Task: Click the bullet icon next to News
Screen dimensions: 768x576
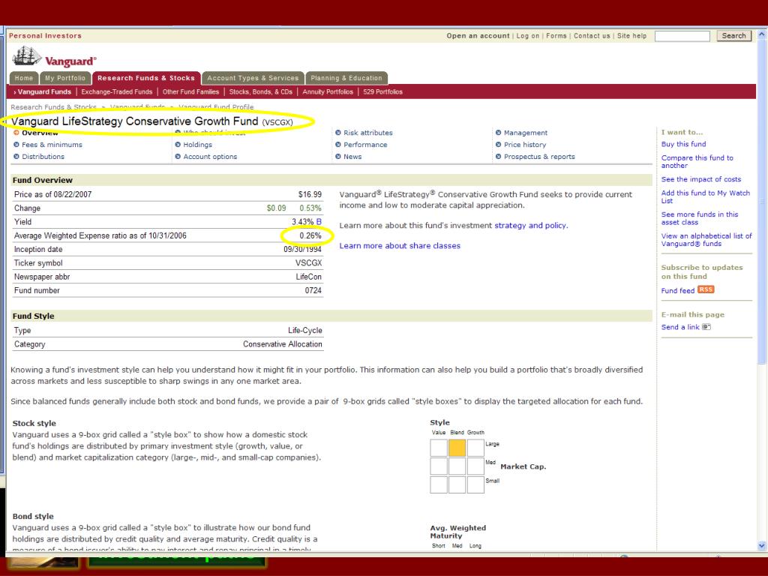Action: point(338,156)
